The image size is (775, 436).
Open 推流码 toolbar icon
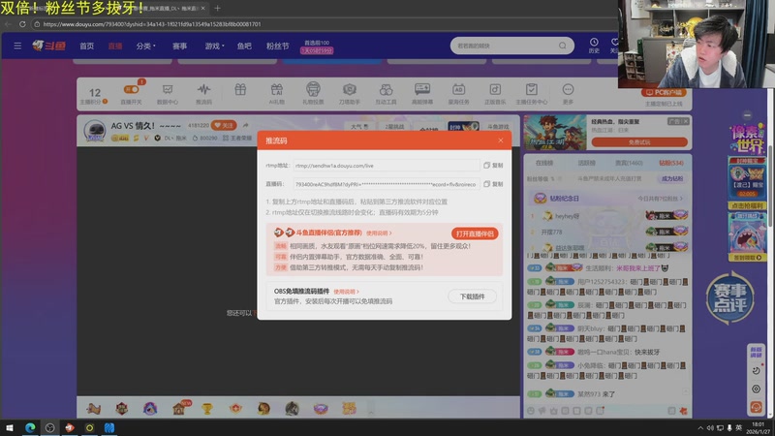[x=203, y=93]
